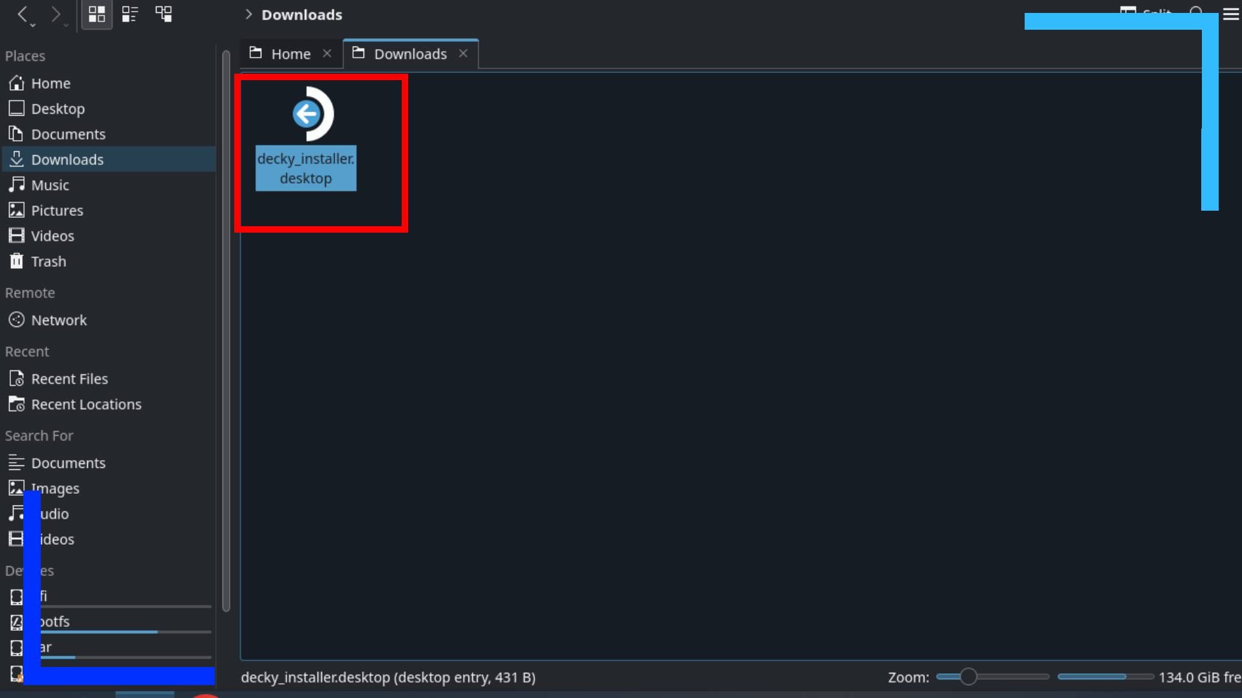Open Trash in Places panel
This screenshot has width=1242, height=698.
click(x=49, y=262)
